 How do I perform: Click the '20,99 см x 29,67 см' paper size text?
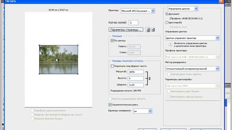58,10
